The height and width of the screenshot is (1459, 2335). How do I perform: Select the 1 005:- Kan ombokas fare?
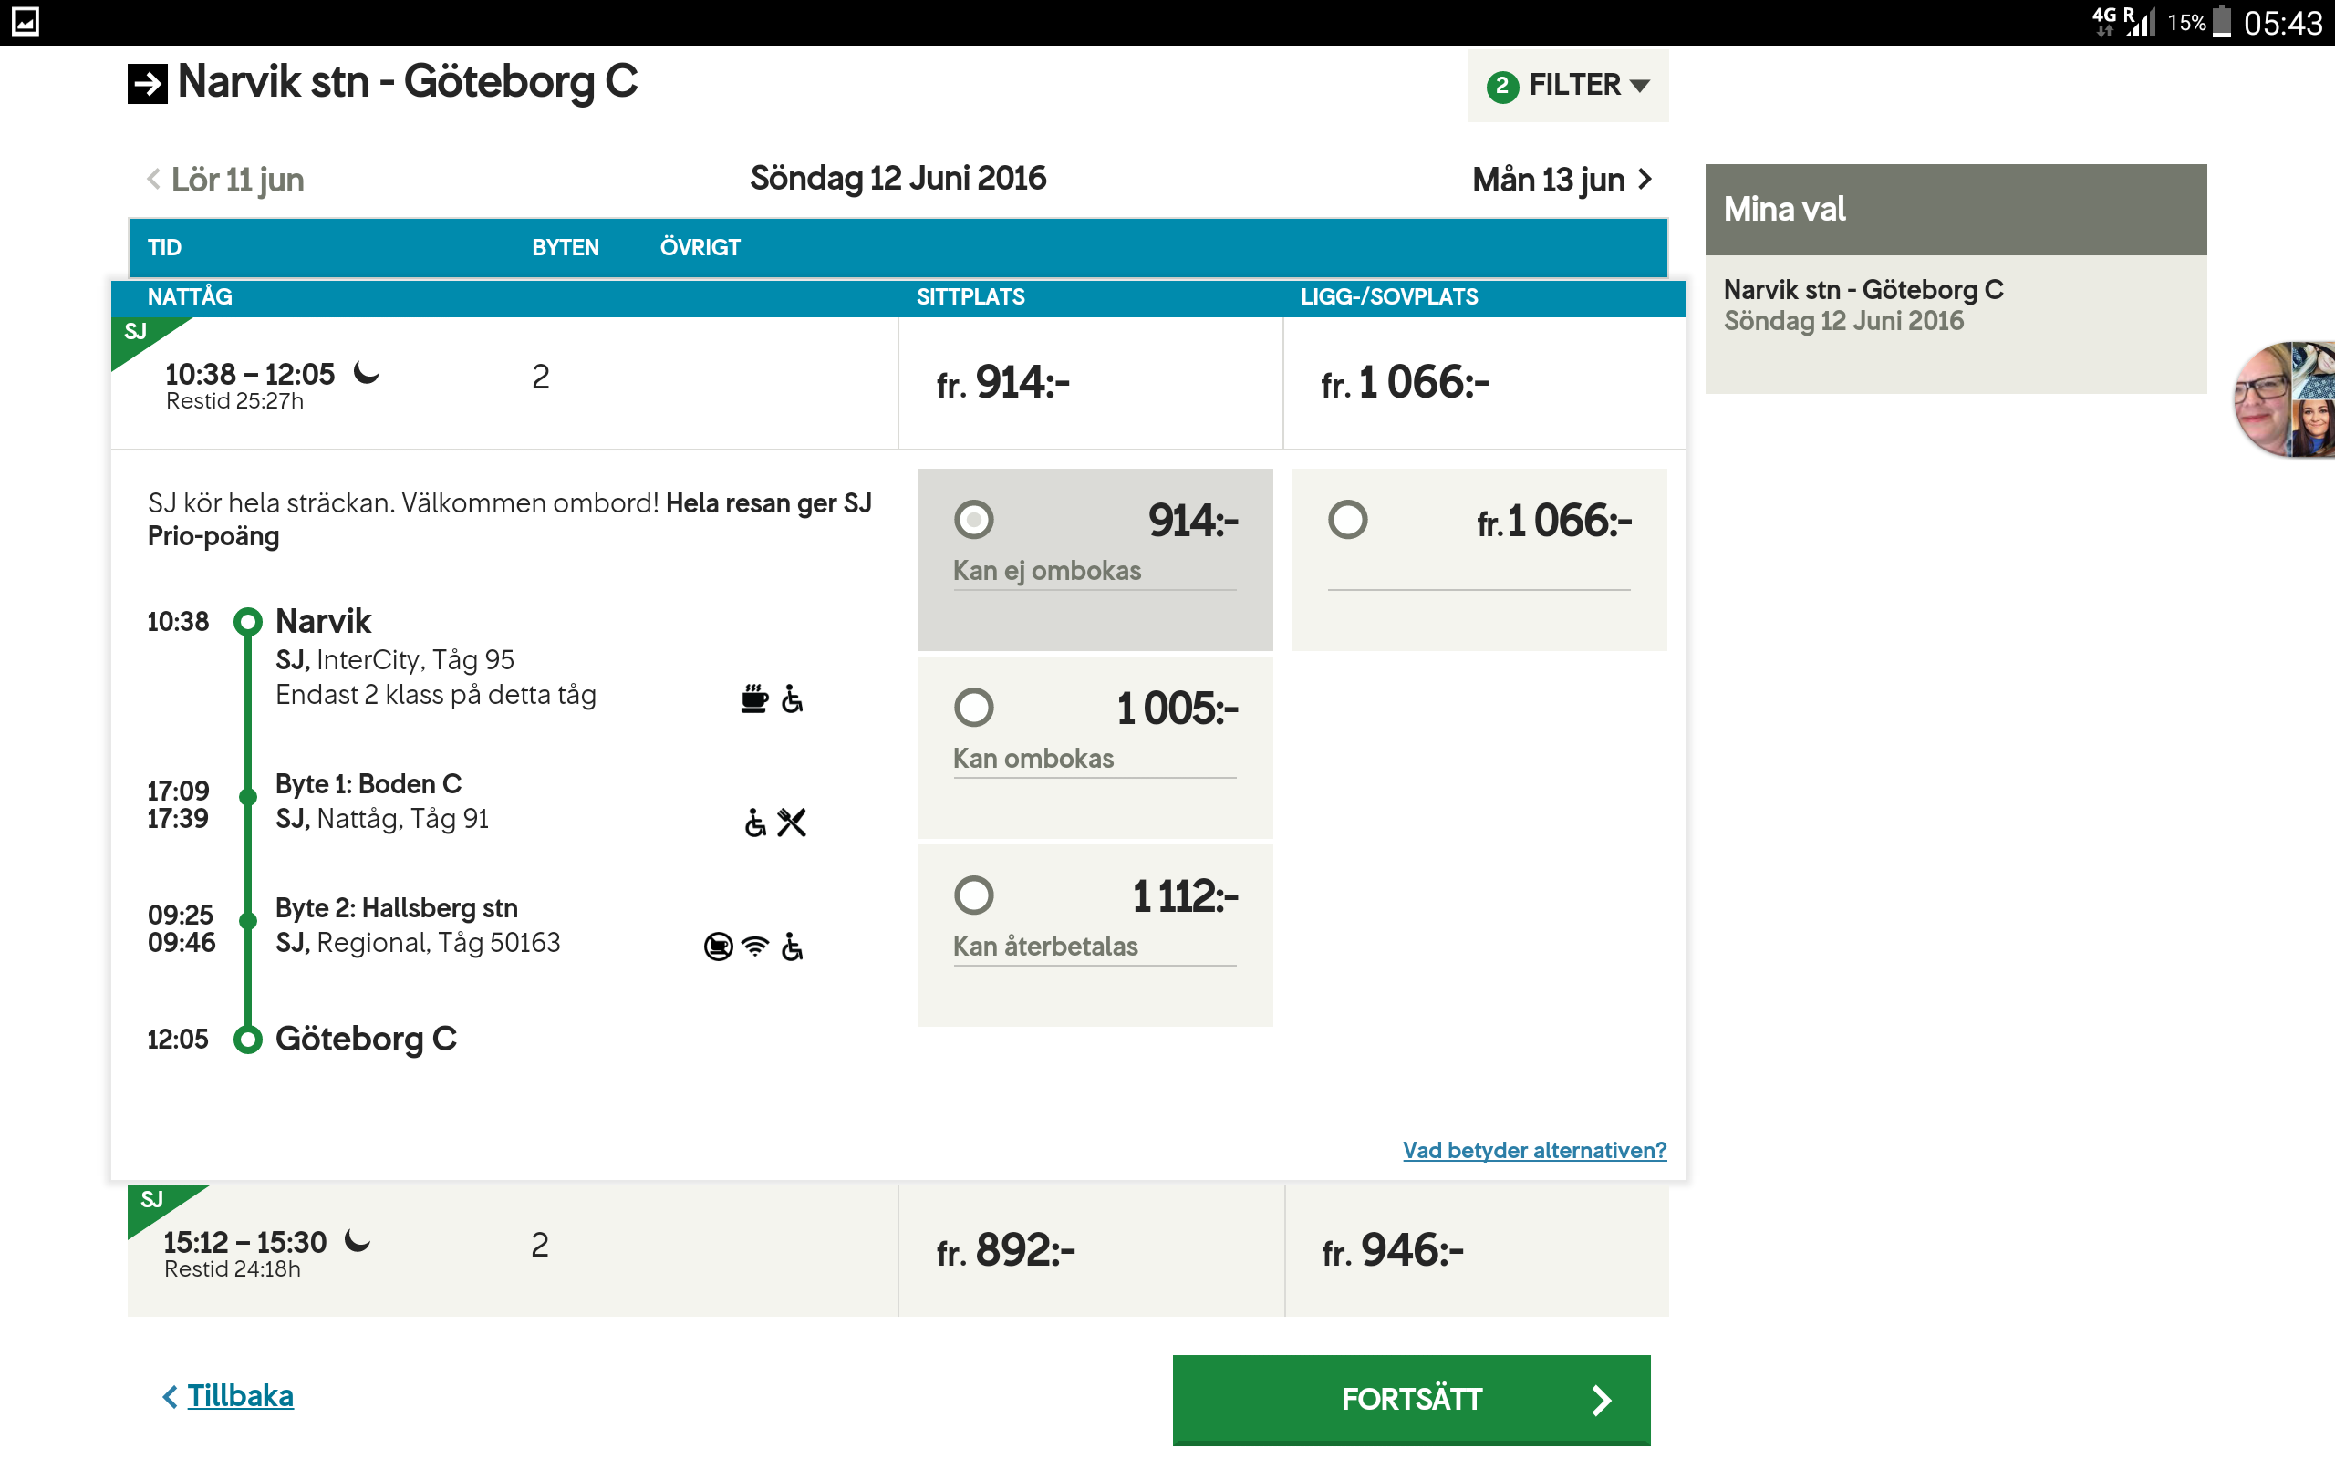point(973,708)
